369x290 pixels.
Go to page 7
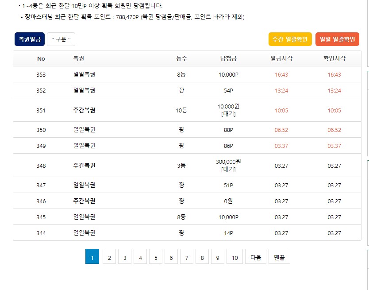(187, 256)
